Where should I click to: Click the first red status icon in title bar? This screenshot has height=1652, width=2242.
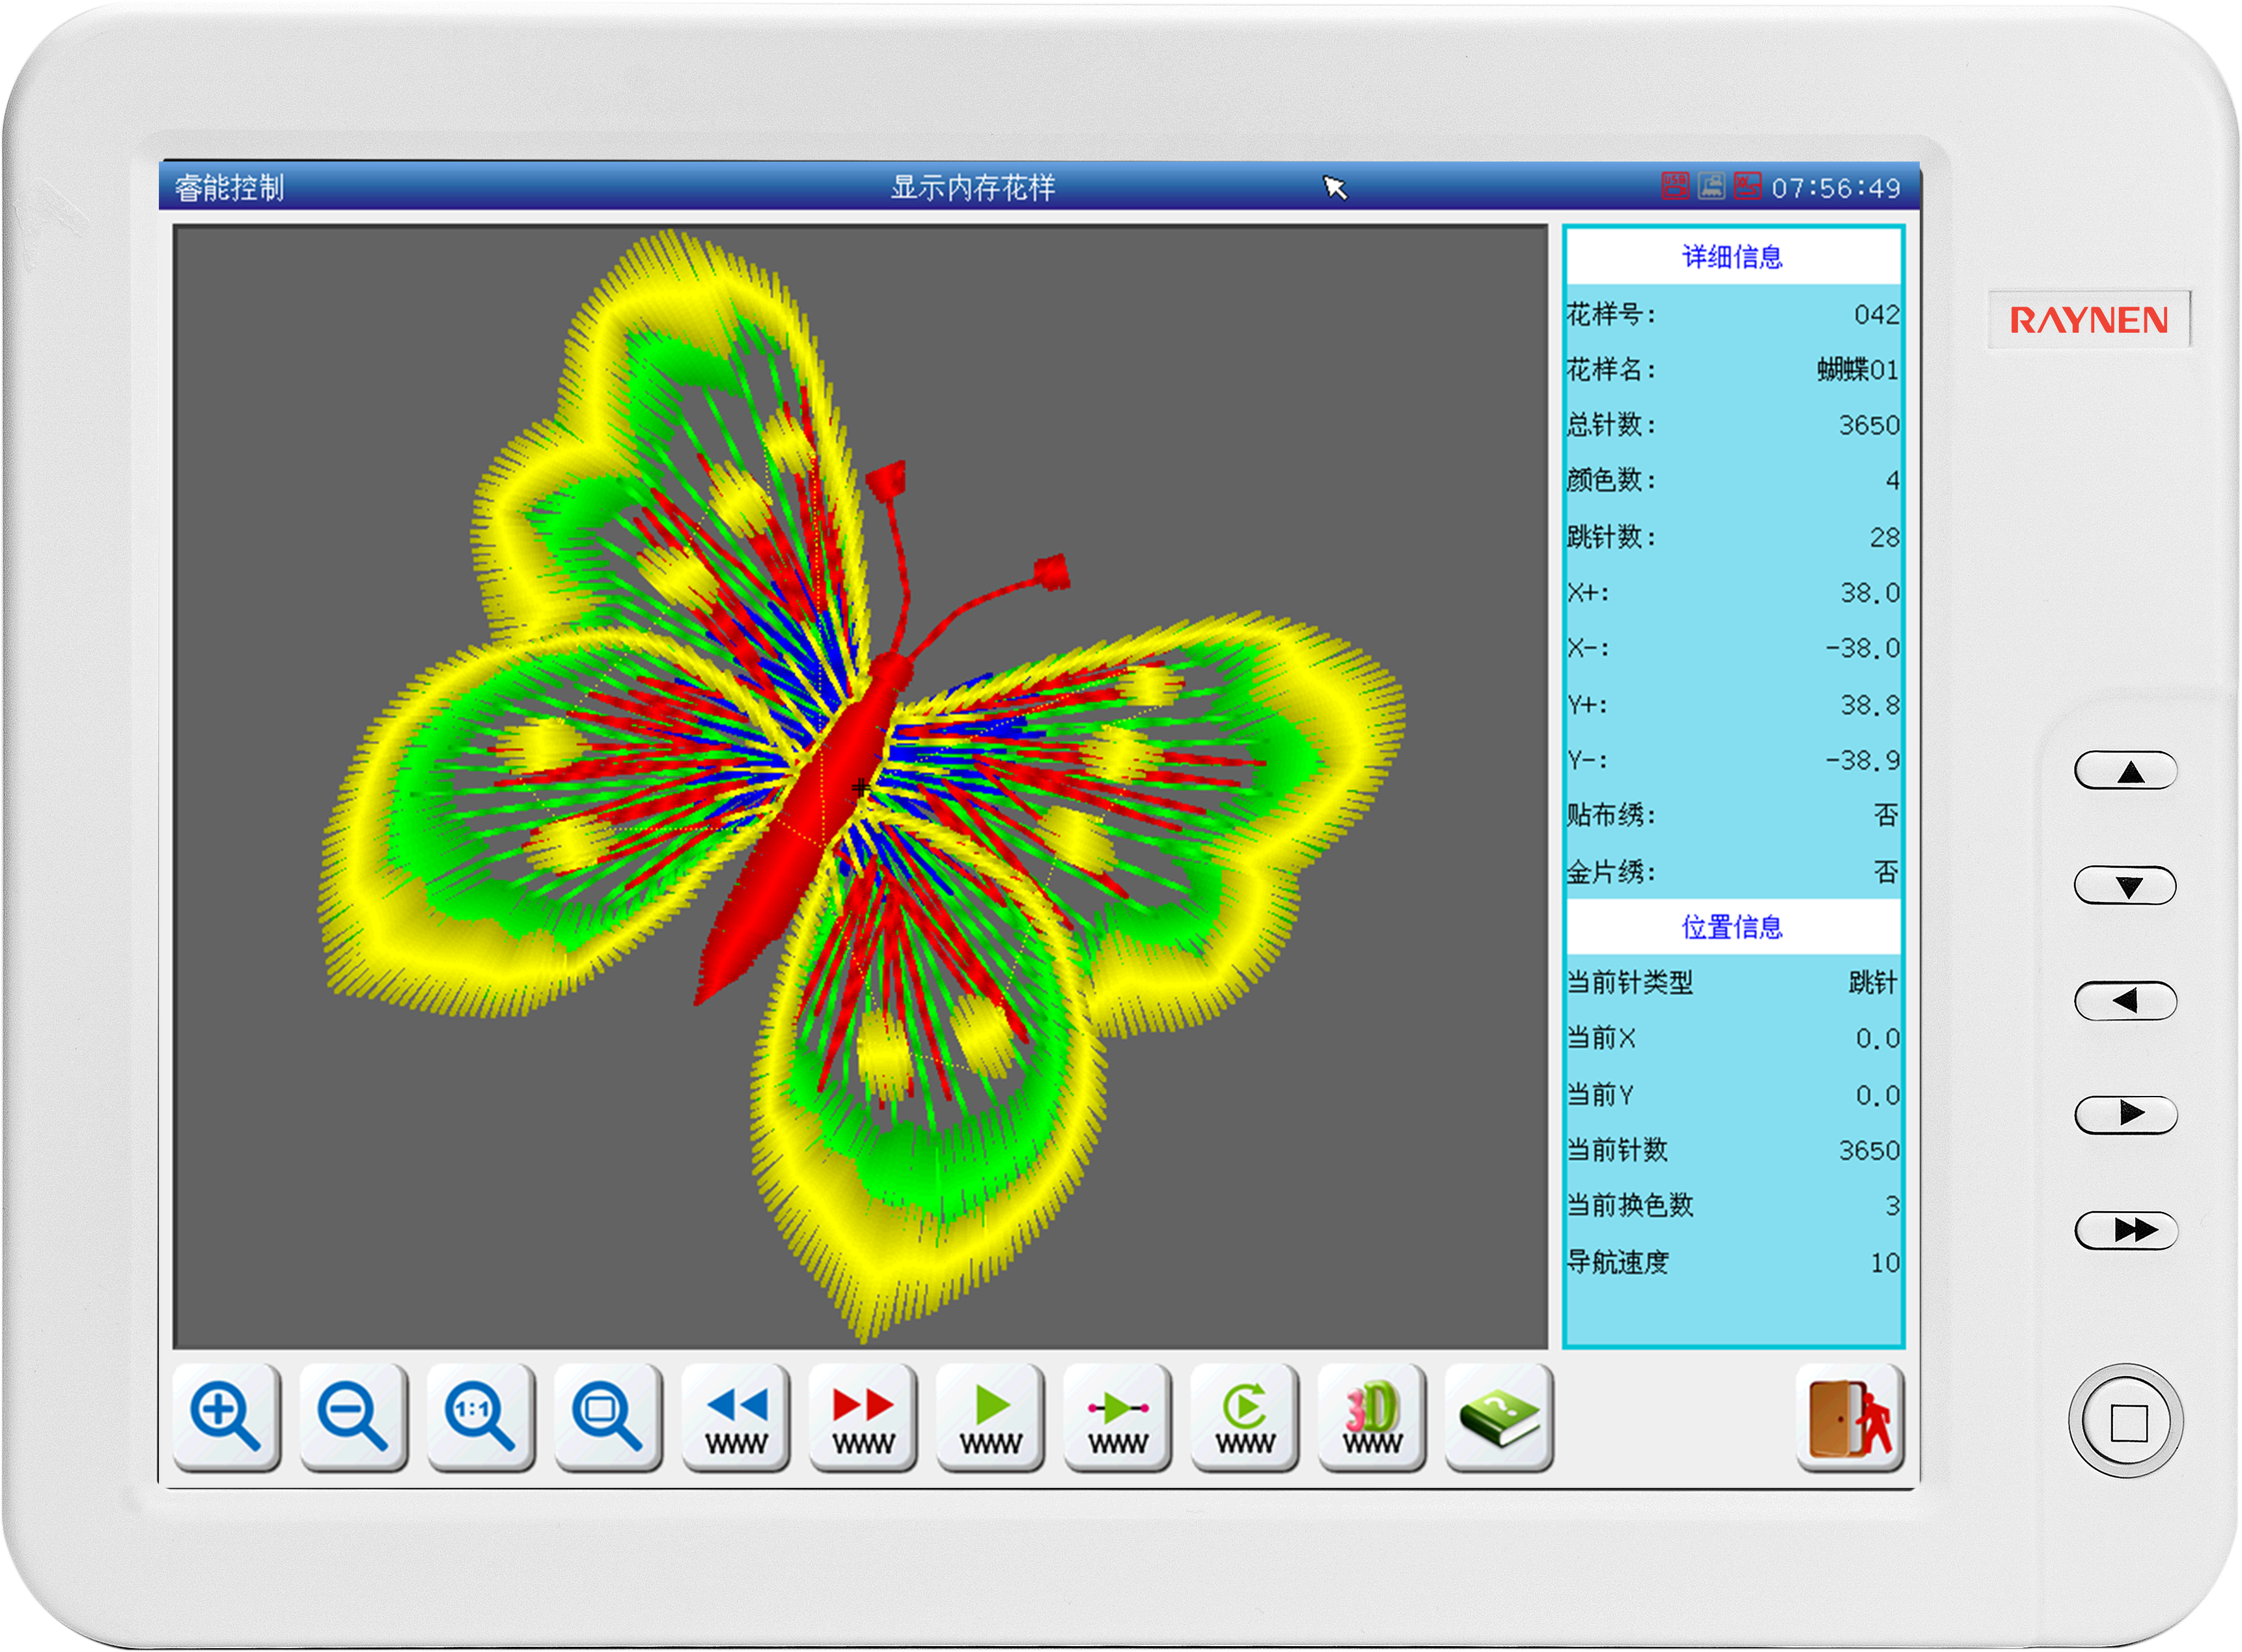(x=1674, y=186)
